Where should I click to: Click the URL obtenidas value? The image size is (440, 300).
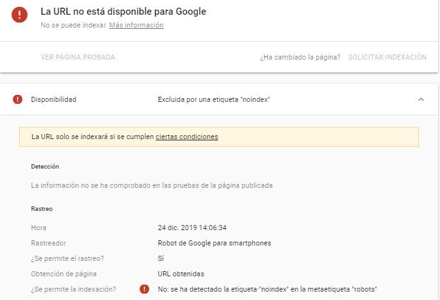click(x=181, y=274)
